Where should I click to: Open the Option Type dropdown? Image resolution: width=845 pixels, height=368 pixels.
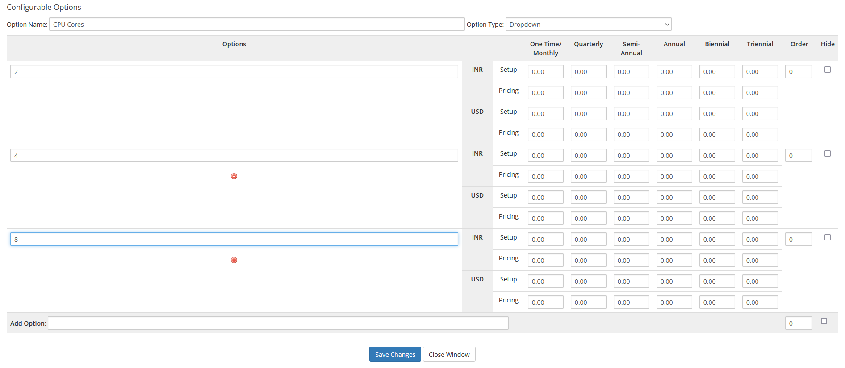coord(589,24)
